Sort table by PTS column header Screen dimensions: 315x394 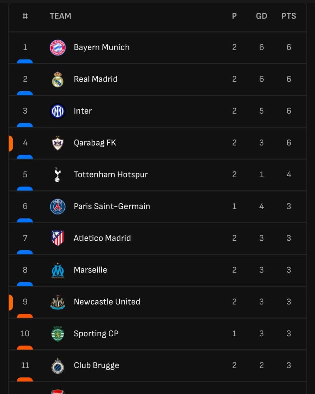289,16
